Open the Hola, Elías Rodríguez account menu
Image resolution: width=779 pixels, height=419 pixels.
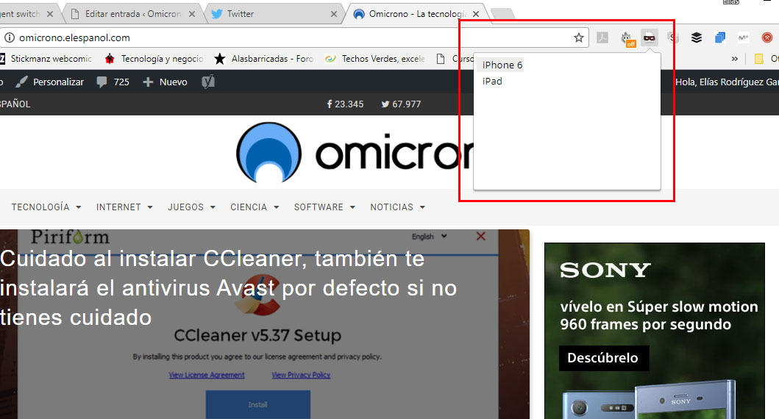pyautogui.click(x=727, y=82)
